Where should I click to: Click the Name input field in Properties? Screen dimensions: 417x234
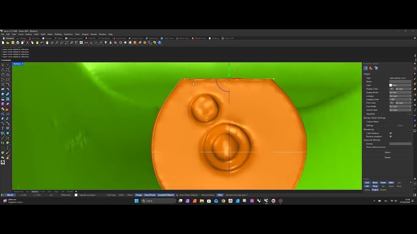pyautogui.click(x=400, y=82)
